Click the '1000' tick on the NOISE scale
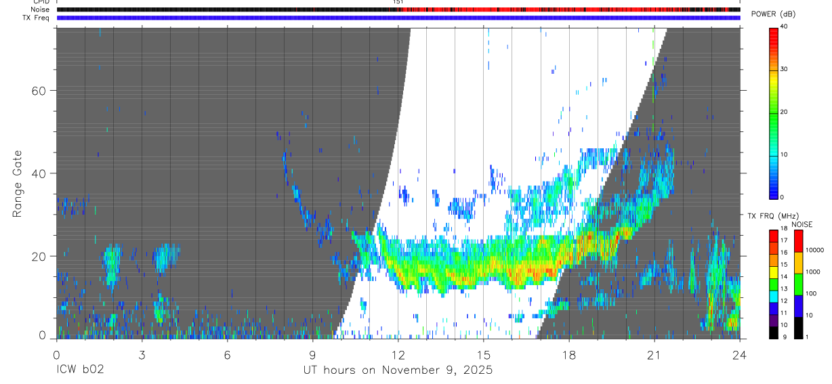The width and height of the screenshot is (832, 384). click(x=814, y=272)
